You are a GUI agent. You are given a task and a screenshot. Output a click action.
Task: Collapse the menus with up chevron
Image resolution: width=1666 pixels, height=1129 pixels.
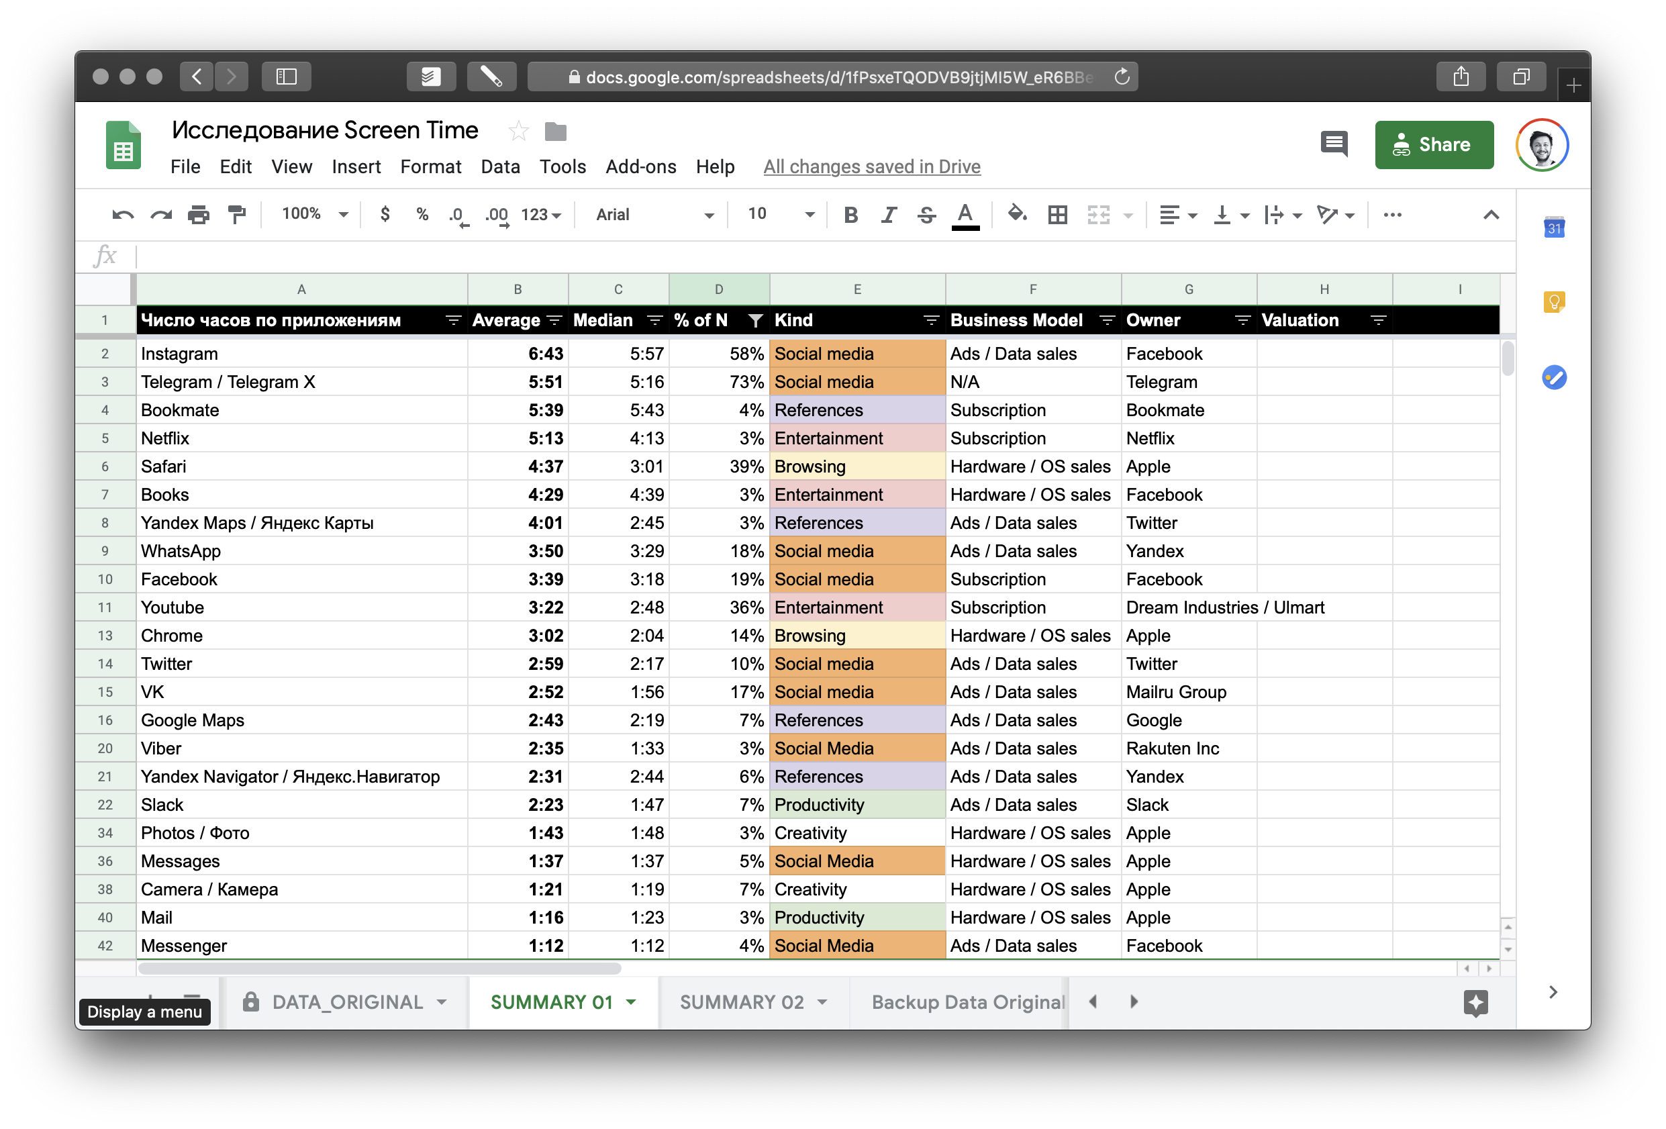(x=1490, y=214)
